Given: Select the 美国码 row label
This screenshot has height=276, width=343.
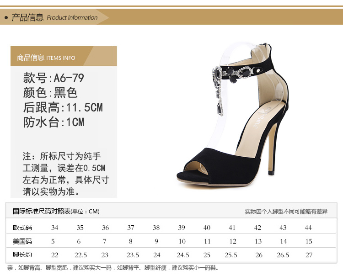Looking at the screenshot, I should coord(22,241).
